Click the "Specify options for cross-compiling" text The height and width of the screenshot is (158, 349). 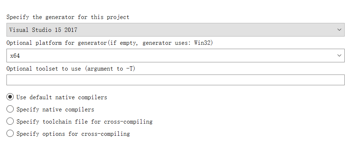73,134
